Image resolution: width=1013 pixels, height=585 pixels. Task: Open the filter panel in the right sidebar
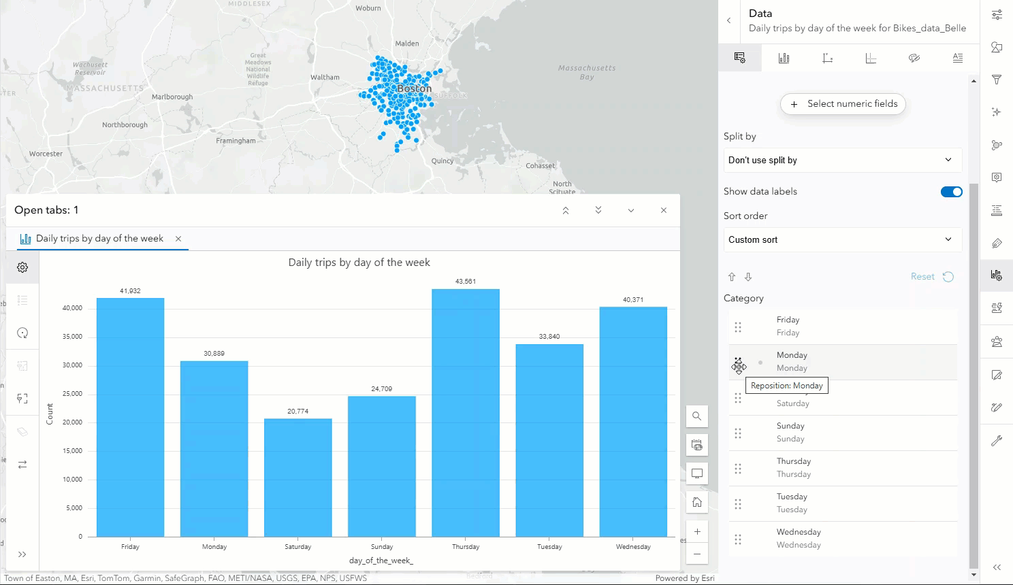(997, 80)
